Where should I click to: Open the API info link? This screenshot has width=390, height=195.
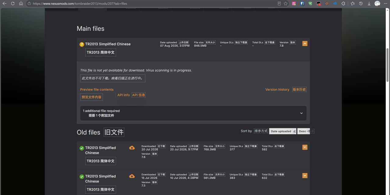pos(124,95)
